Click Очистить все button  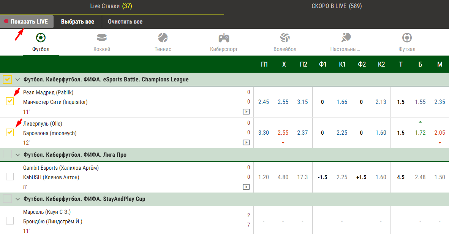[x=125, y=22]
